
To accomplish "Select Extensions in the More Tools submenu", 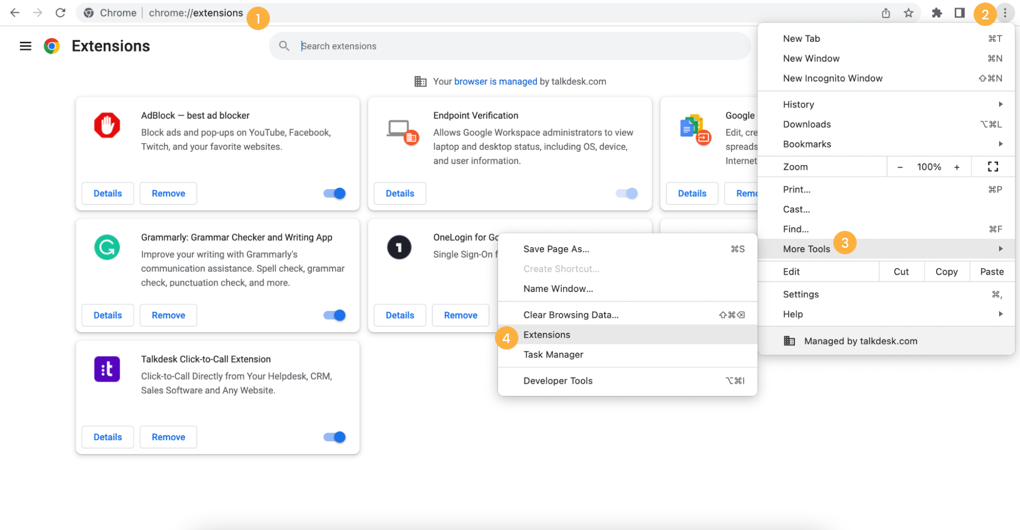I will tap(628, 335).
